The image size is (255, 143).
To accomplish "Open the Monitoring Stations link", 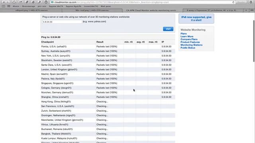I will [191, 45].
